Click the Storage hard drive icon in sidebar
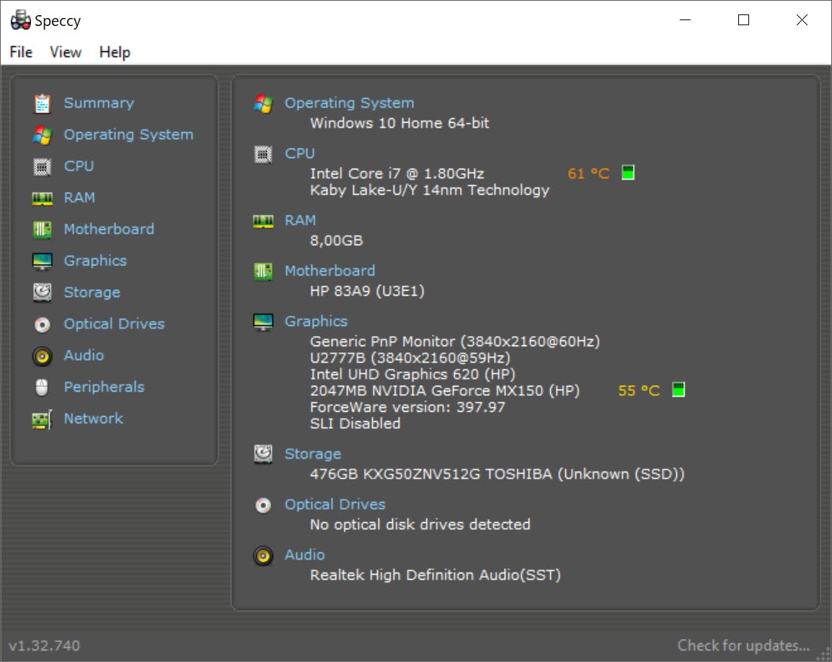Viewport: 832px width, 662px height. (x=43, y=292)
